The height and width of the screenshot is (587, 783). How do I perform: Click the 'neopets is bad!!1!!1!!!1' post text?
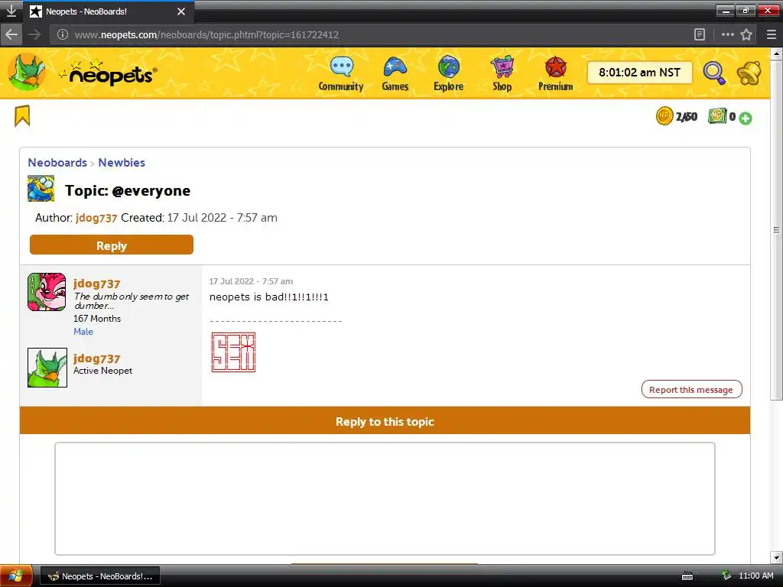pyautogui.click(x=269, y=297)
